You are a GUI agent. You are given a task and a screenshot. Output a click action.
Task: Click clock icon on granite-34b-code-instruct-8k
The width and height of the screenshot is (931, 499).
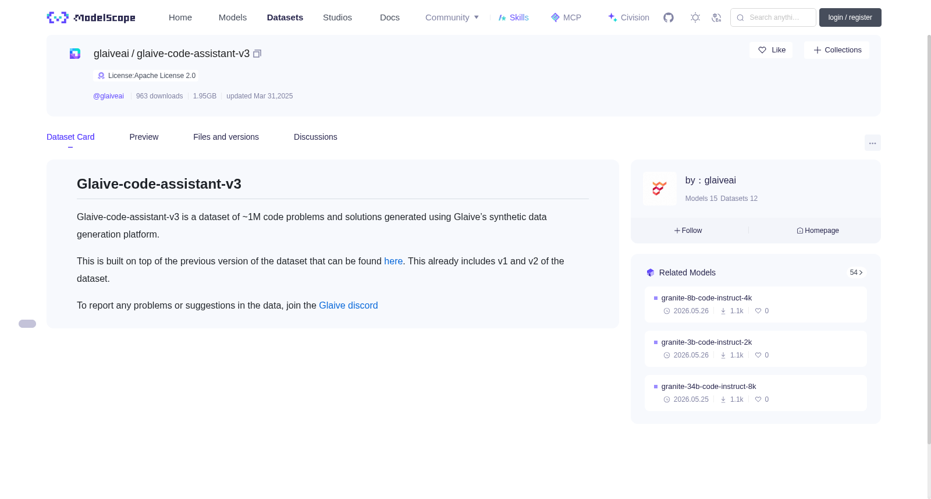pyautogui.click(x=667, y=399)
